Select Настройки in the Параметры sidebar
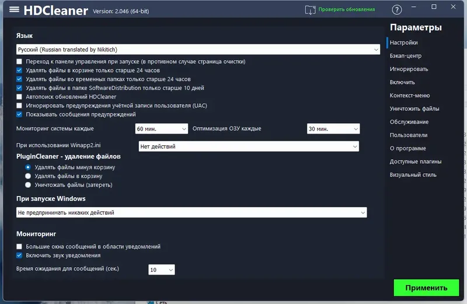This screenshot has width=467, height=304. tap(403, 43)
